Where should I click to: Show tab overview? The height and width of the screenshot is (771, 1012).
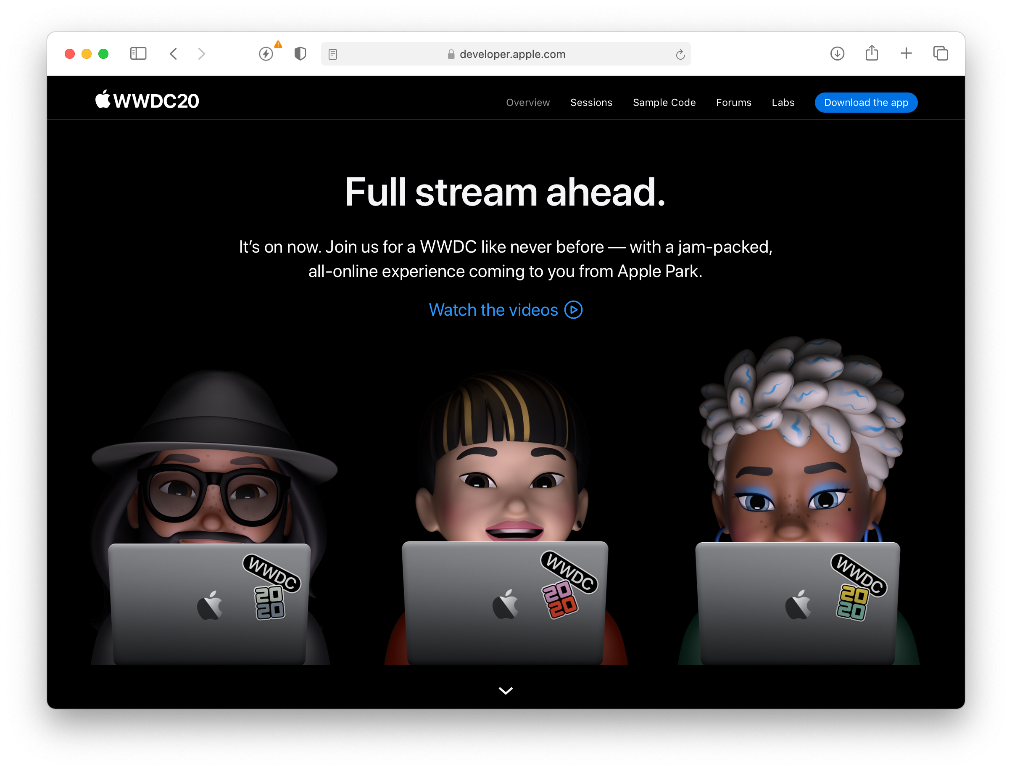click(x=941, y=54)
